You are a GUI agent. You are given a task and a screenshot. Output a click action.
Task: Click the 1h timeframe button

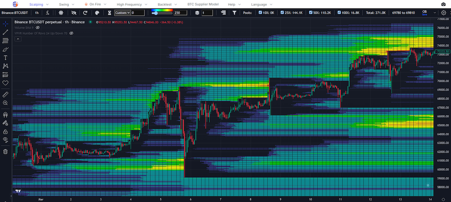coord(37,13)
